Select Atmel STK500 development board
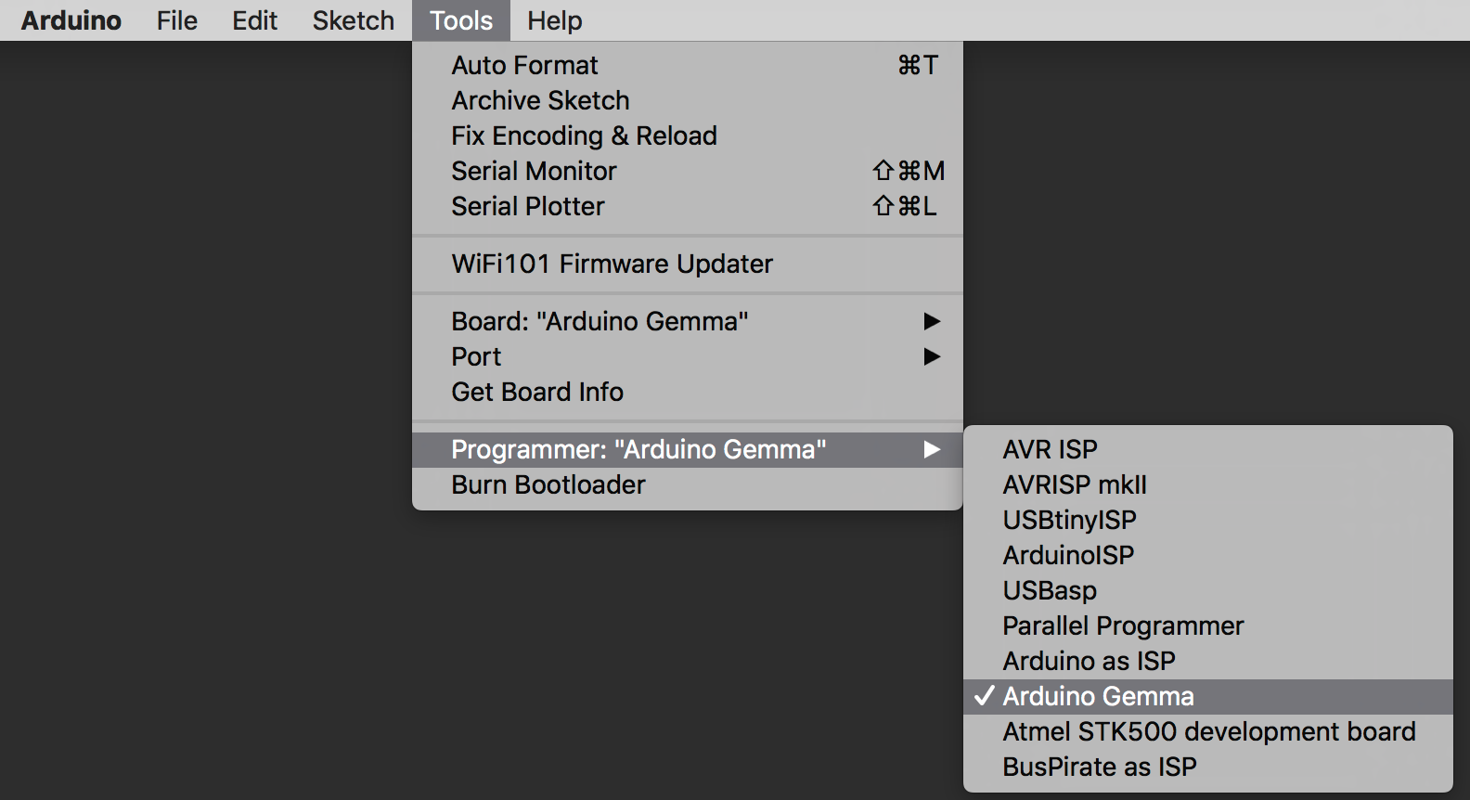1470x800 pixels. click(1208, 731)
